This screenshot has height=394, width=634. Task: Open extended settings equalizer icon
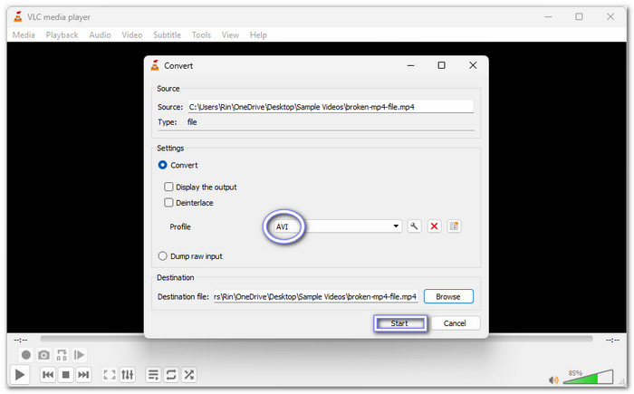pyautogui.click(x=128, y=375)
